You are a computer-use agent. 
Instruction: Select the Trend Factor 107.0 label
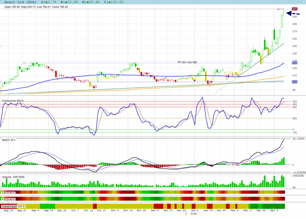coord(13,206)
